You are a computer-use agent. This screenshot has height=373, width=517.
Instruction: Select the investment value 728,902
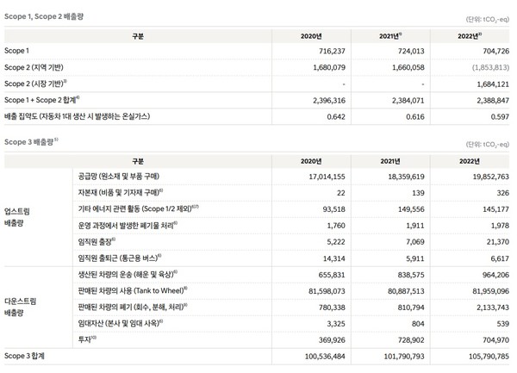(411, 340)
